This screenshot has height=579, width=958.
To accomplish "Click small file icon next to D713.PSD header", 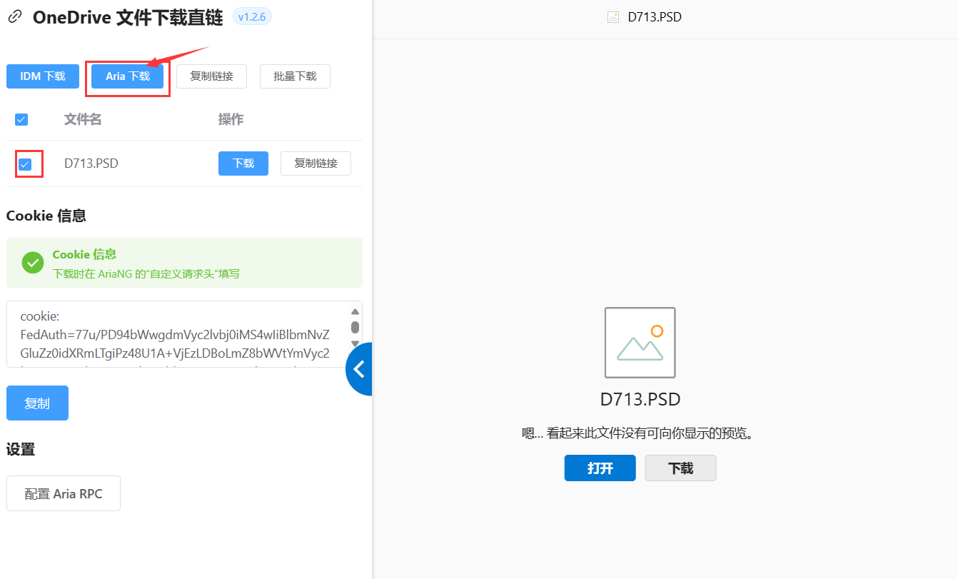I will [612, 17].
